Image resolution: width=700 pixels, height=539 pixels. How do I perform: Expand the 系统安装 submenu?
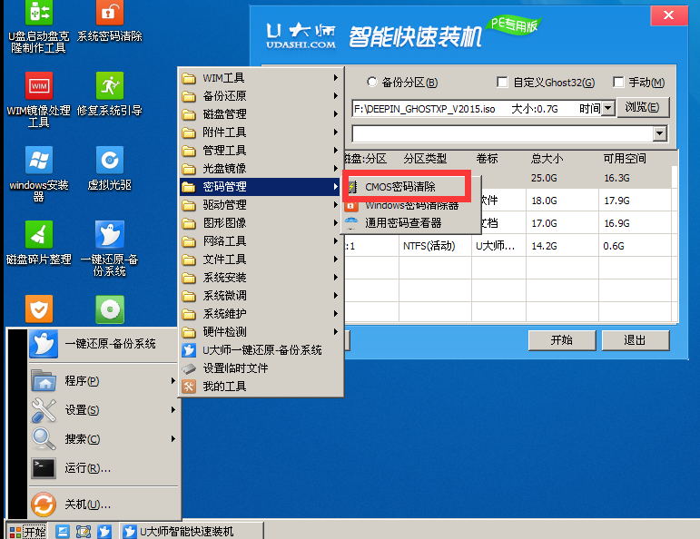(261, 278)
